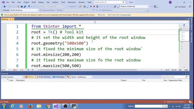
Task: Go to previous issue arrow in editor
Action: coord(28,70)
